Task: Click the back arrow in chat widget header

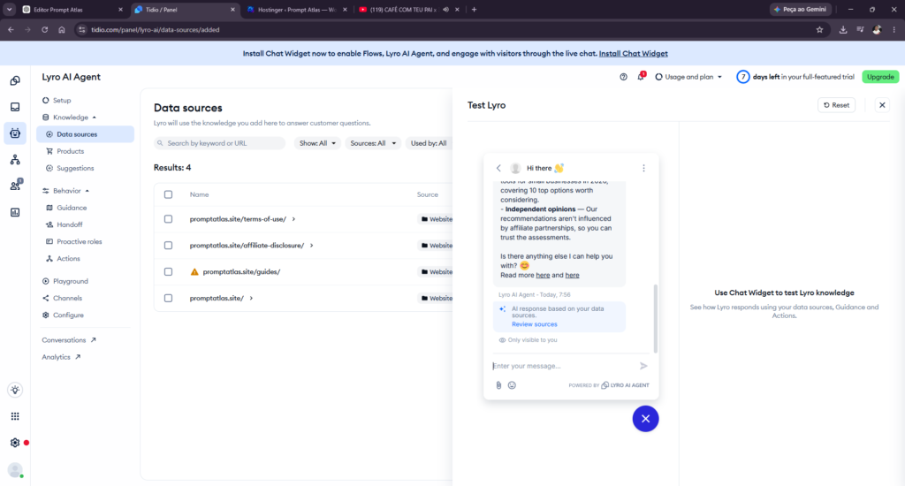Action: point(498,168)
